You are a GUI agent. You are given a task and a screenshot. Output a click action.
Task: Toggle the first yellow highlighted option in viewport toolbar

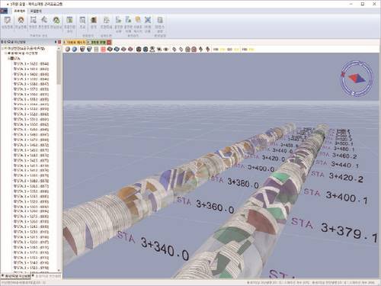223,49
